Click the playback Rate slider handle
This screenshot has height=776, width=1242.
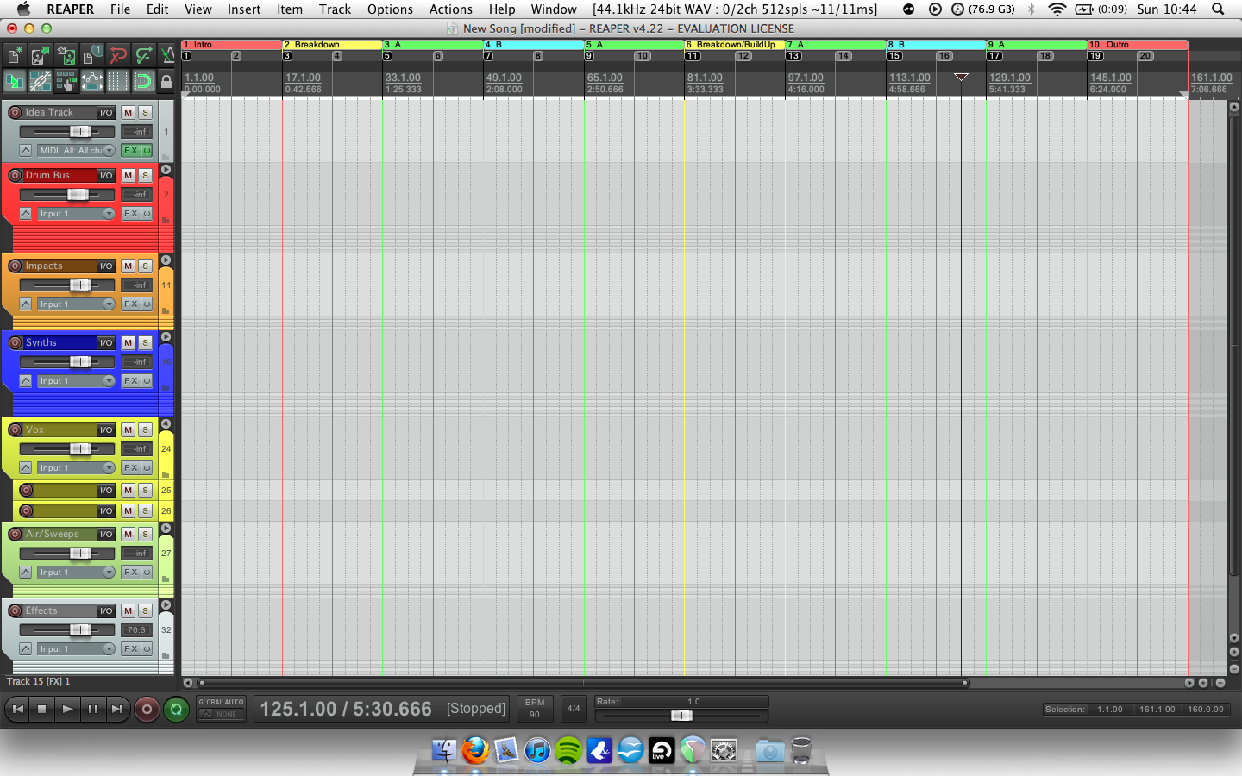(681, 716)
